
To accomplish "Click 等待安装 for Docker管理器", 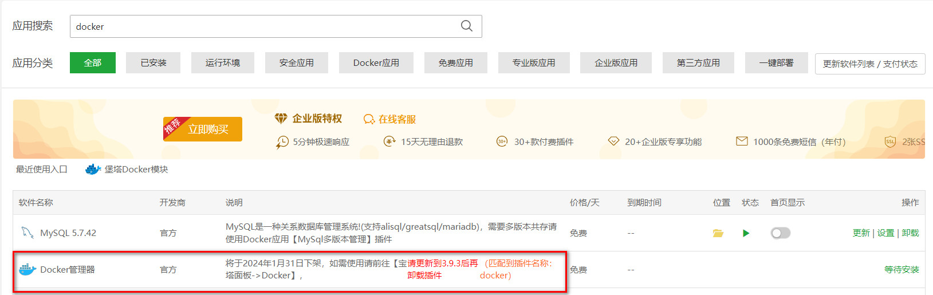I will click(901, 270).
